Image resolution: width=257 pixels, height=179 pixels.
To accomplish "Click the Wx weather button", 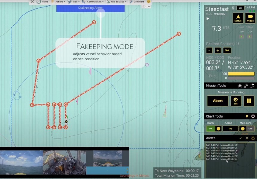I will [x=240, y=8].
